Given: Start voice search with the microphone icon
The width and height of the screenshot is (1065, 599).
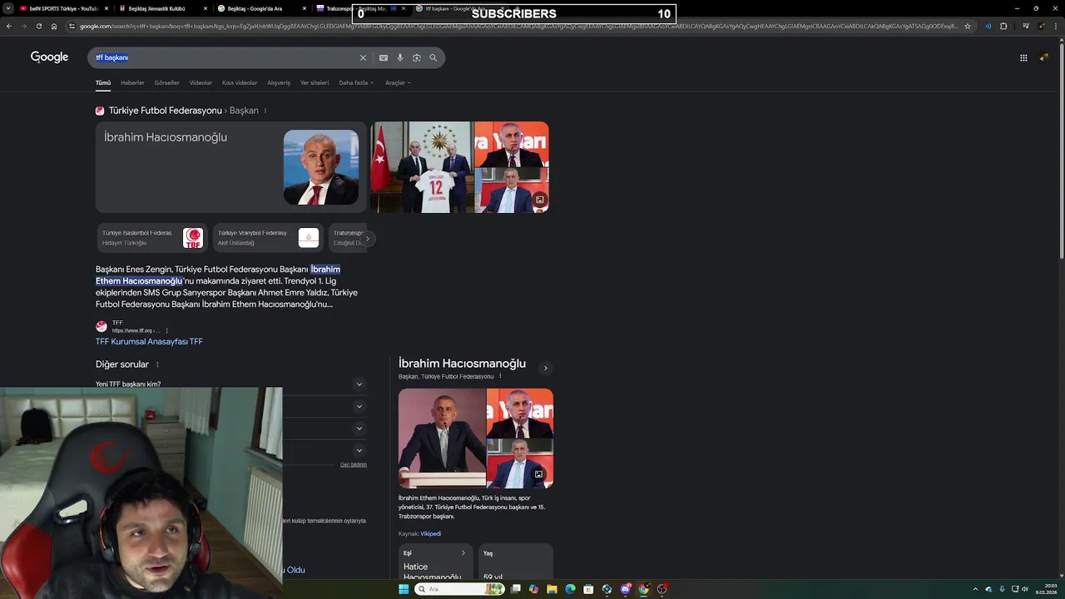Looking at the screenshot, I should point(400,57).
